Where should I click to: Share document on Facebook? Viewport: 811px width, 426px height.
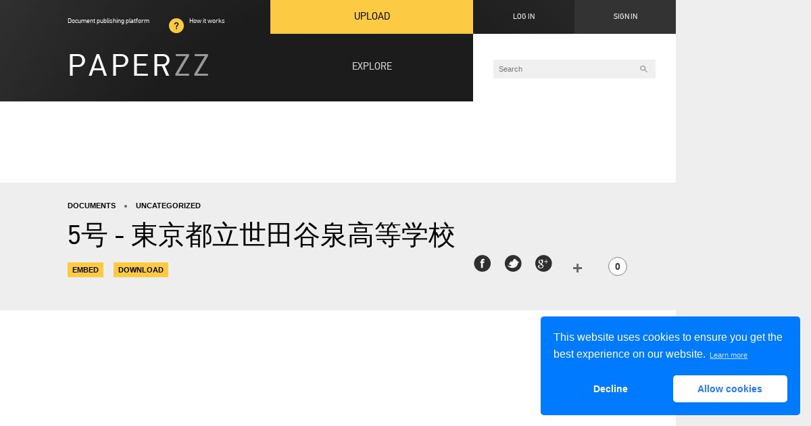click(482, 264)
